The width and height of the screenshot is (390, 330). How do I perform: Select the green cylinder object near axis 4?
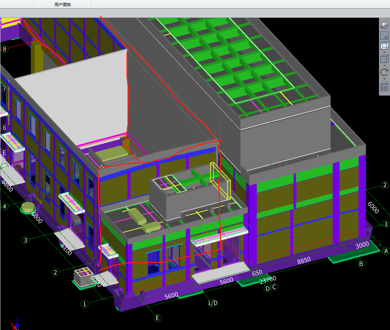pyautogui.click(x=28, y=208)
